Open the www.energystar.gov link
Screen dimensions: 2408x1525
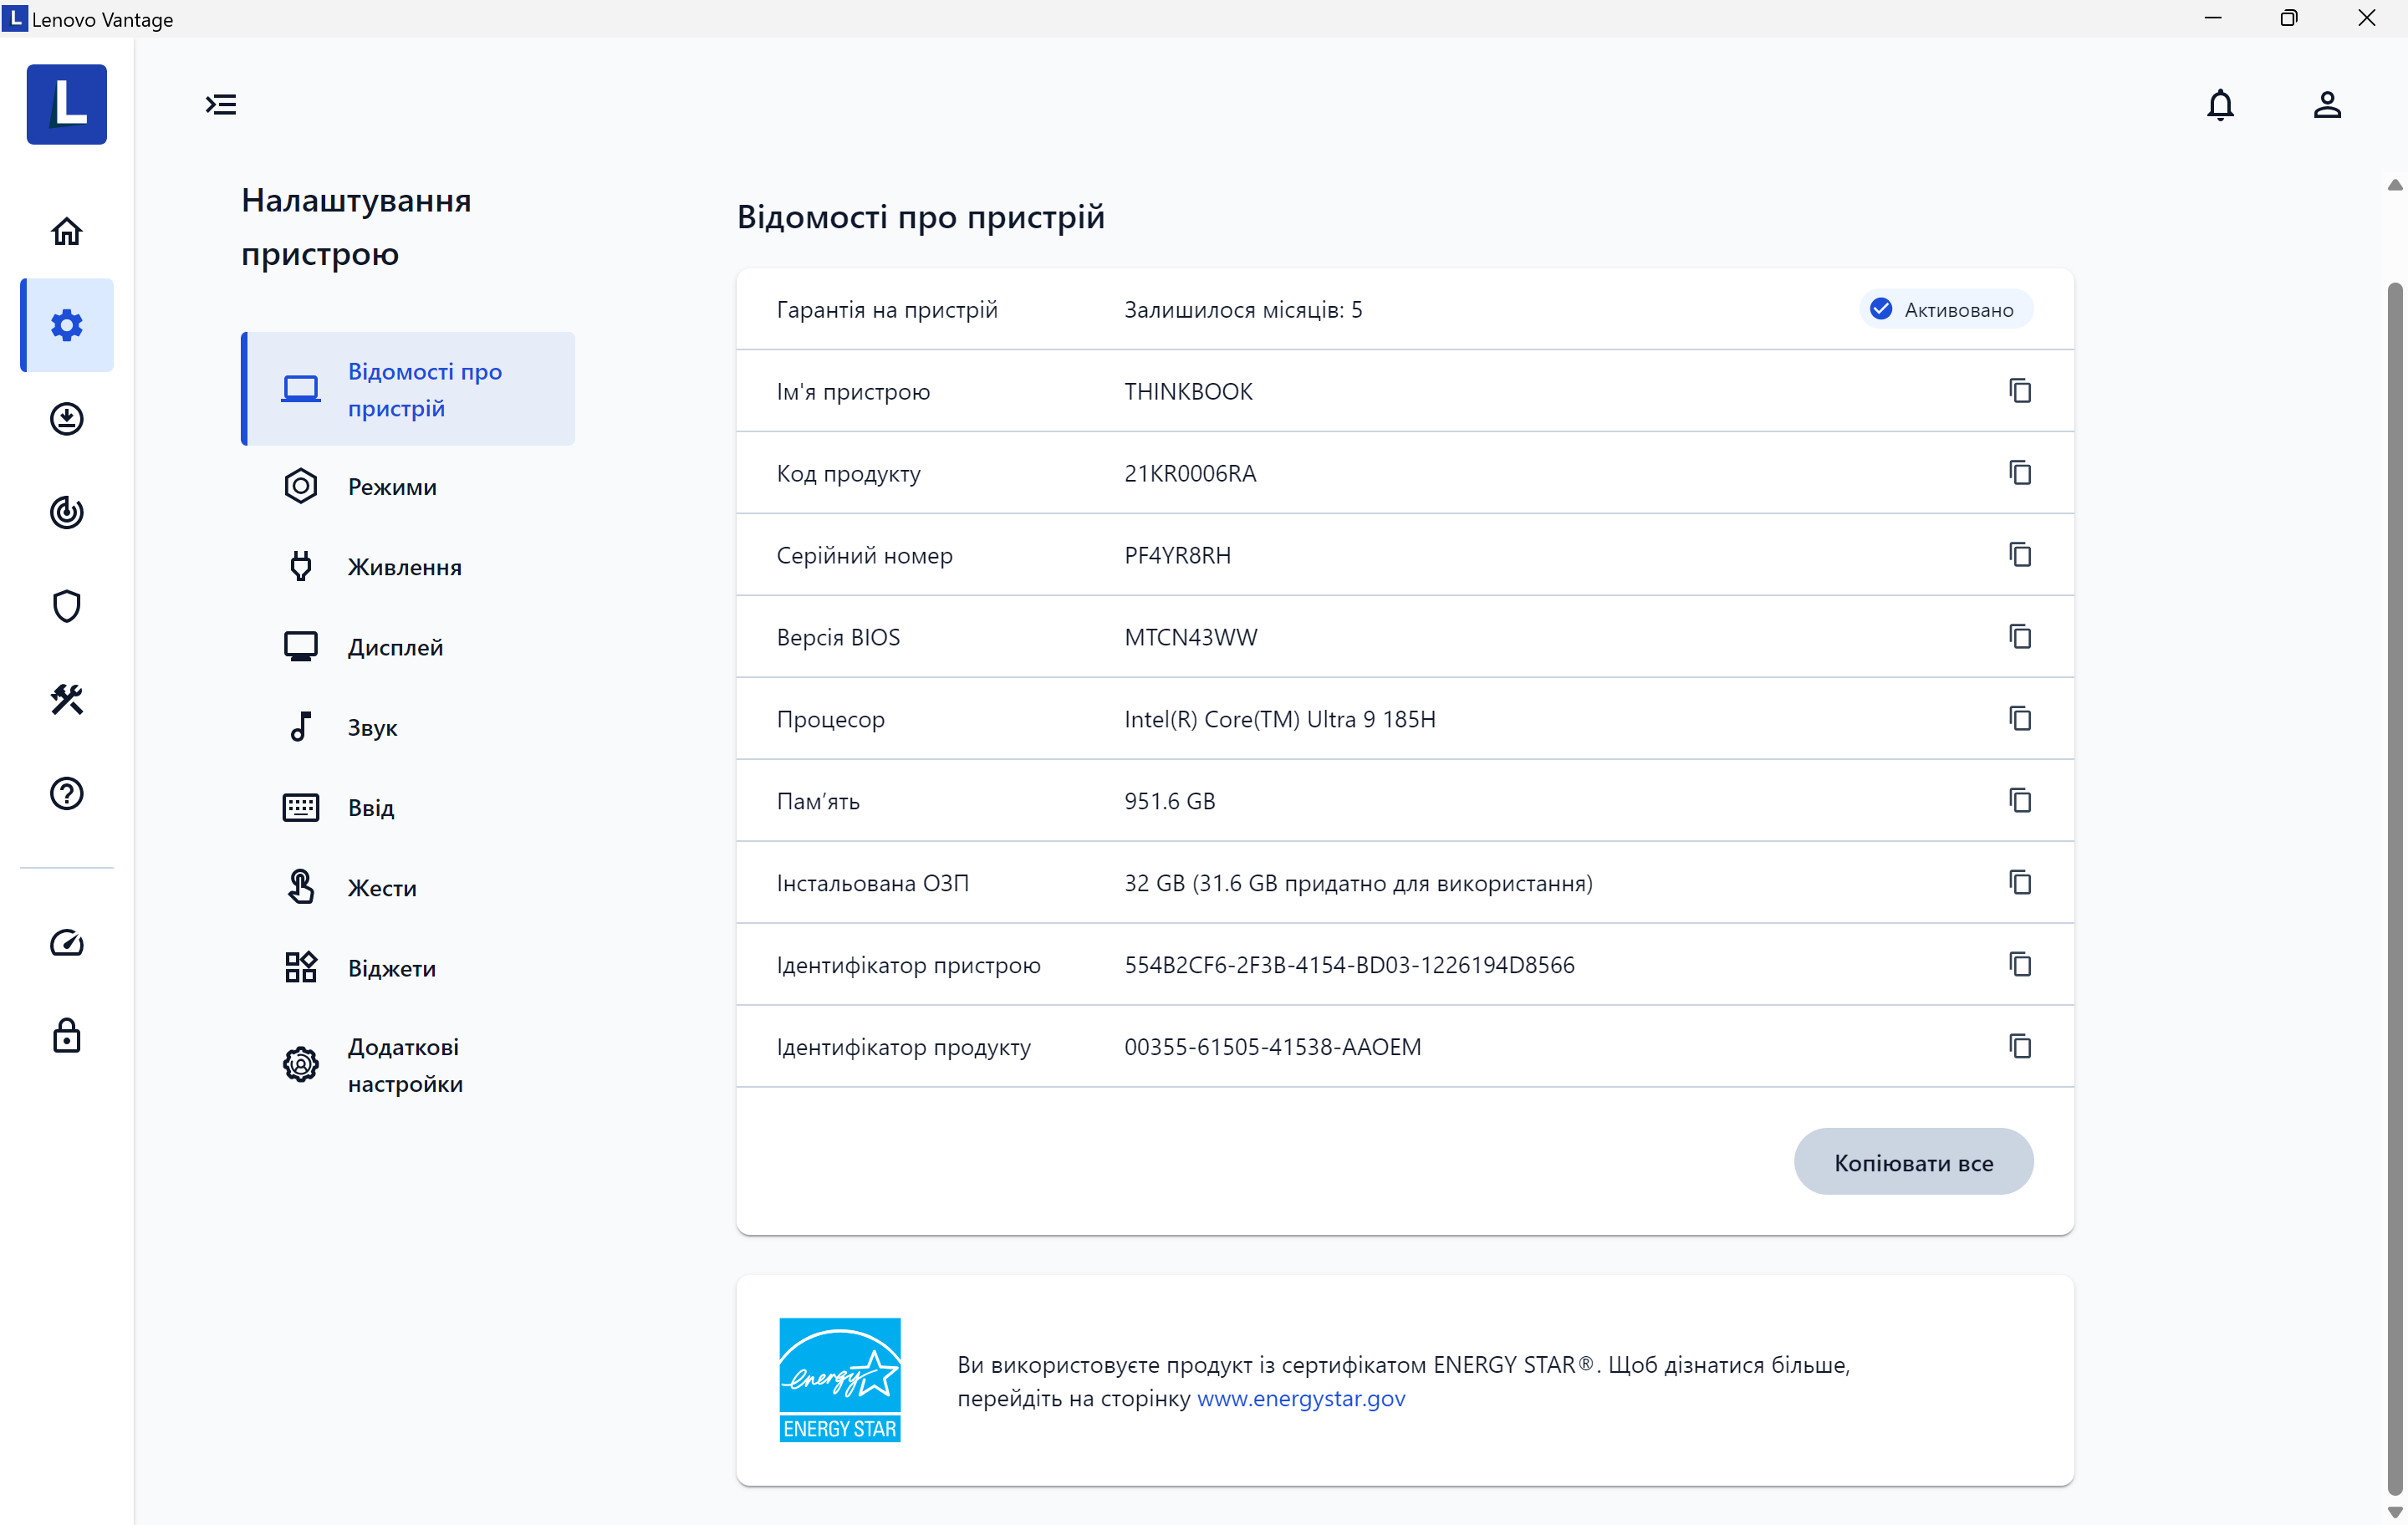point(1300,1398)
